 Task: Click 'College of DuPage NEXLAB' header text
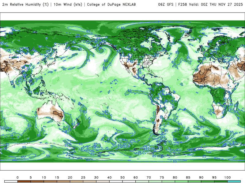[111, 4]
